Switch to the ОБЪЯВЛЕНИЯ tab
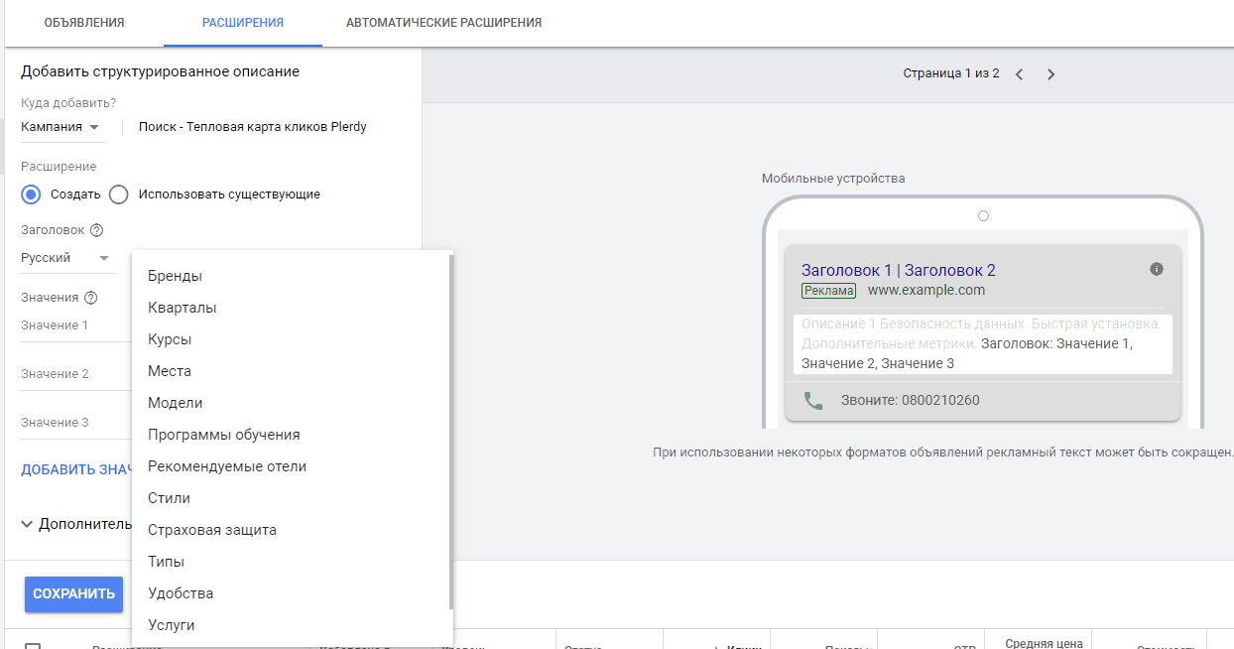The width and height of the screenshot is (1234, 649). (x=84, y=20)
